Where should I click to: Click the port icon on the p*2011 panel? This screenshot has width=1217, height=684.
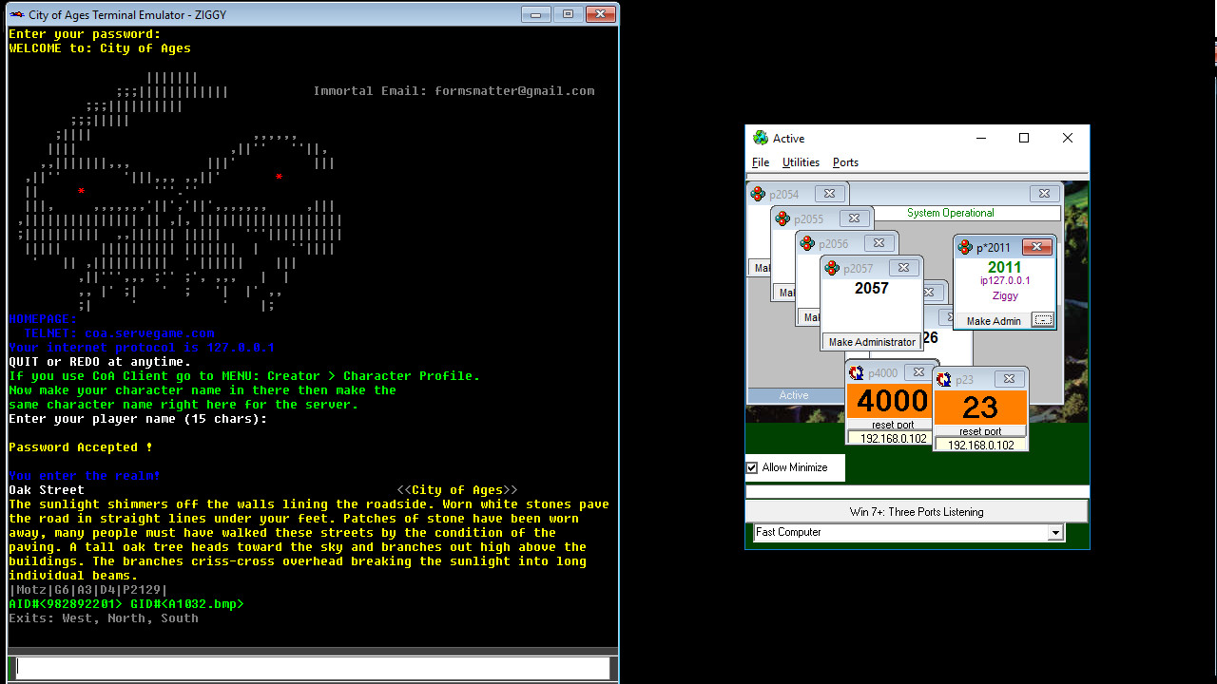[964, 247]
